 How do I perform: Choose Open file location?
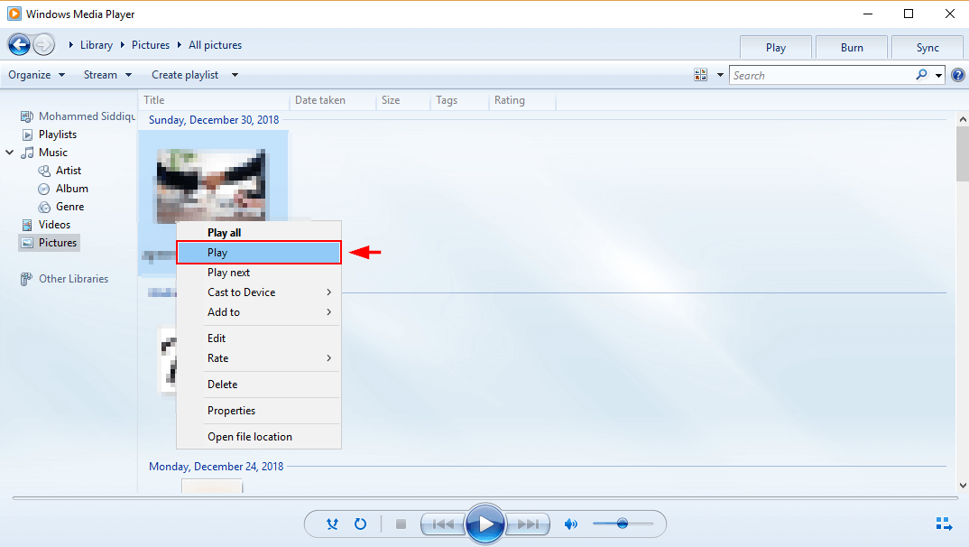(259, 436)
